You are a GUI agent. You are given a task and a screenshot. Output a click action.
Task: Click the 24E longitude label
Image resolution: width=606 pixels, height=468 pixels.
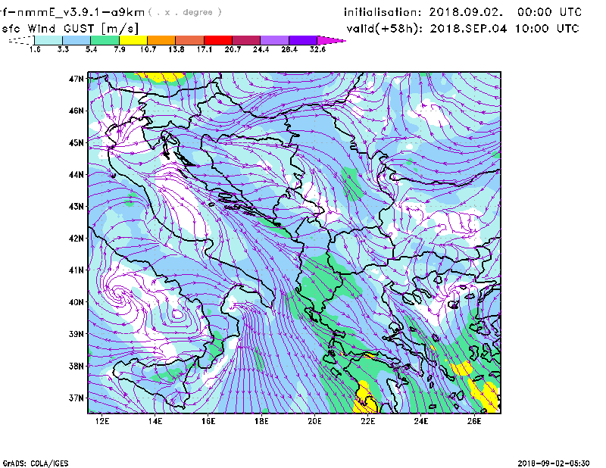pos(421,421)
